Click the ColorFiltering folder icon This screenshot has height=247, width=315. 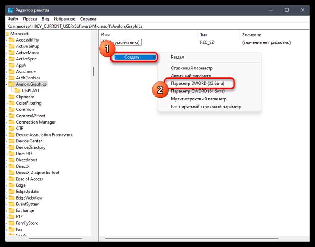pyautogui.click(x=12, y=103)
